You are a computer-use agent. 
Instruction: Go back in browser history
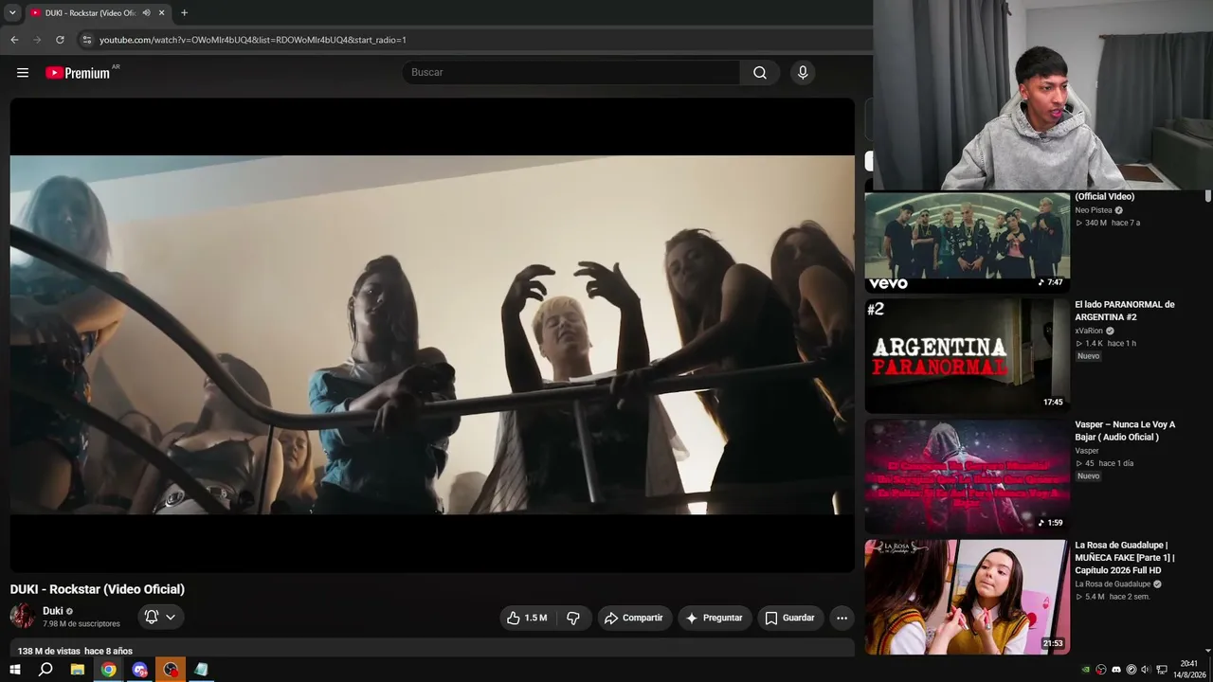pos(14,40)
